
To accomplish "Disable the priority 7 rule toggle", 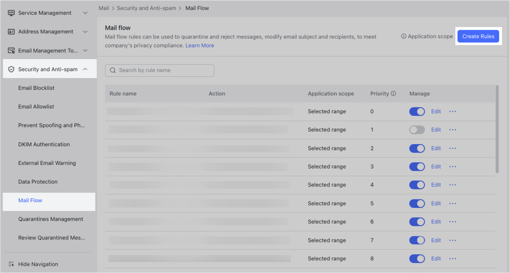I will pyautogui.click(x=417, y=240).
